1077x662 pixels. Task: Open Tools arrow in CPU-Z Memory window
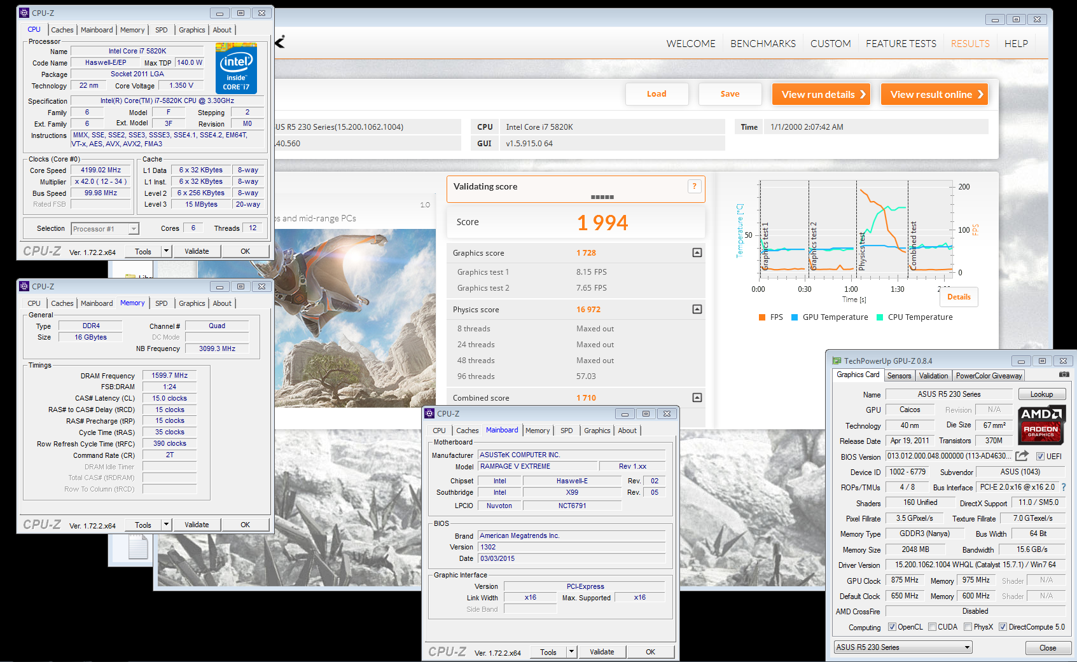click(x=167, y=525)
